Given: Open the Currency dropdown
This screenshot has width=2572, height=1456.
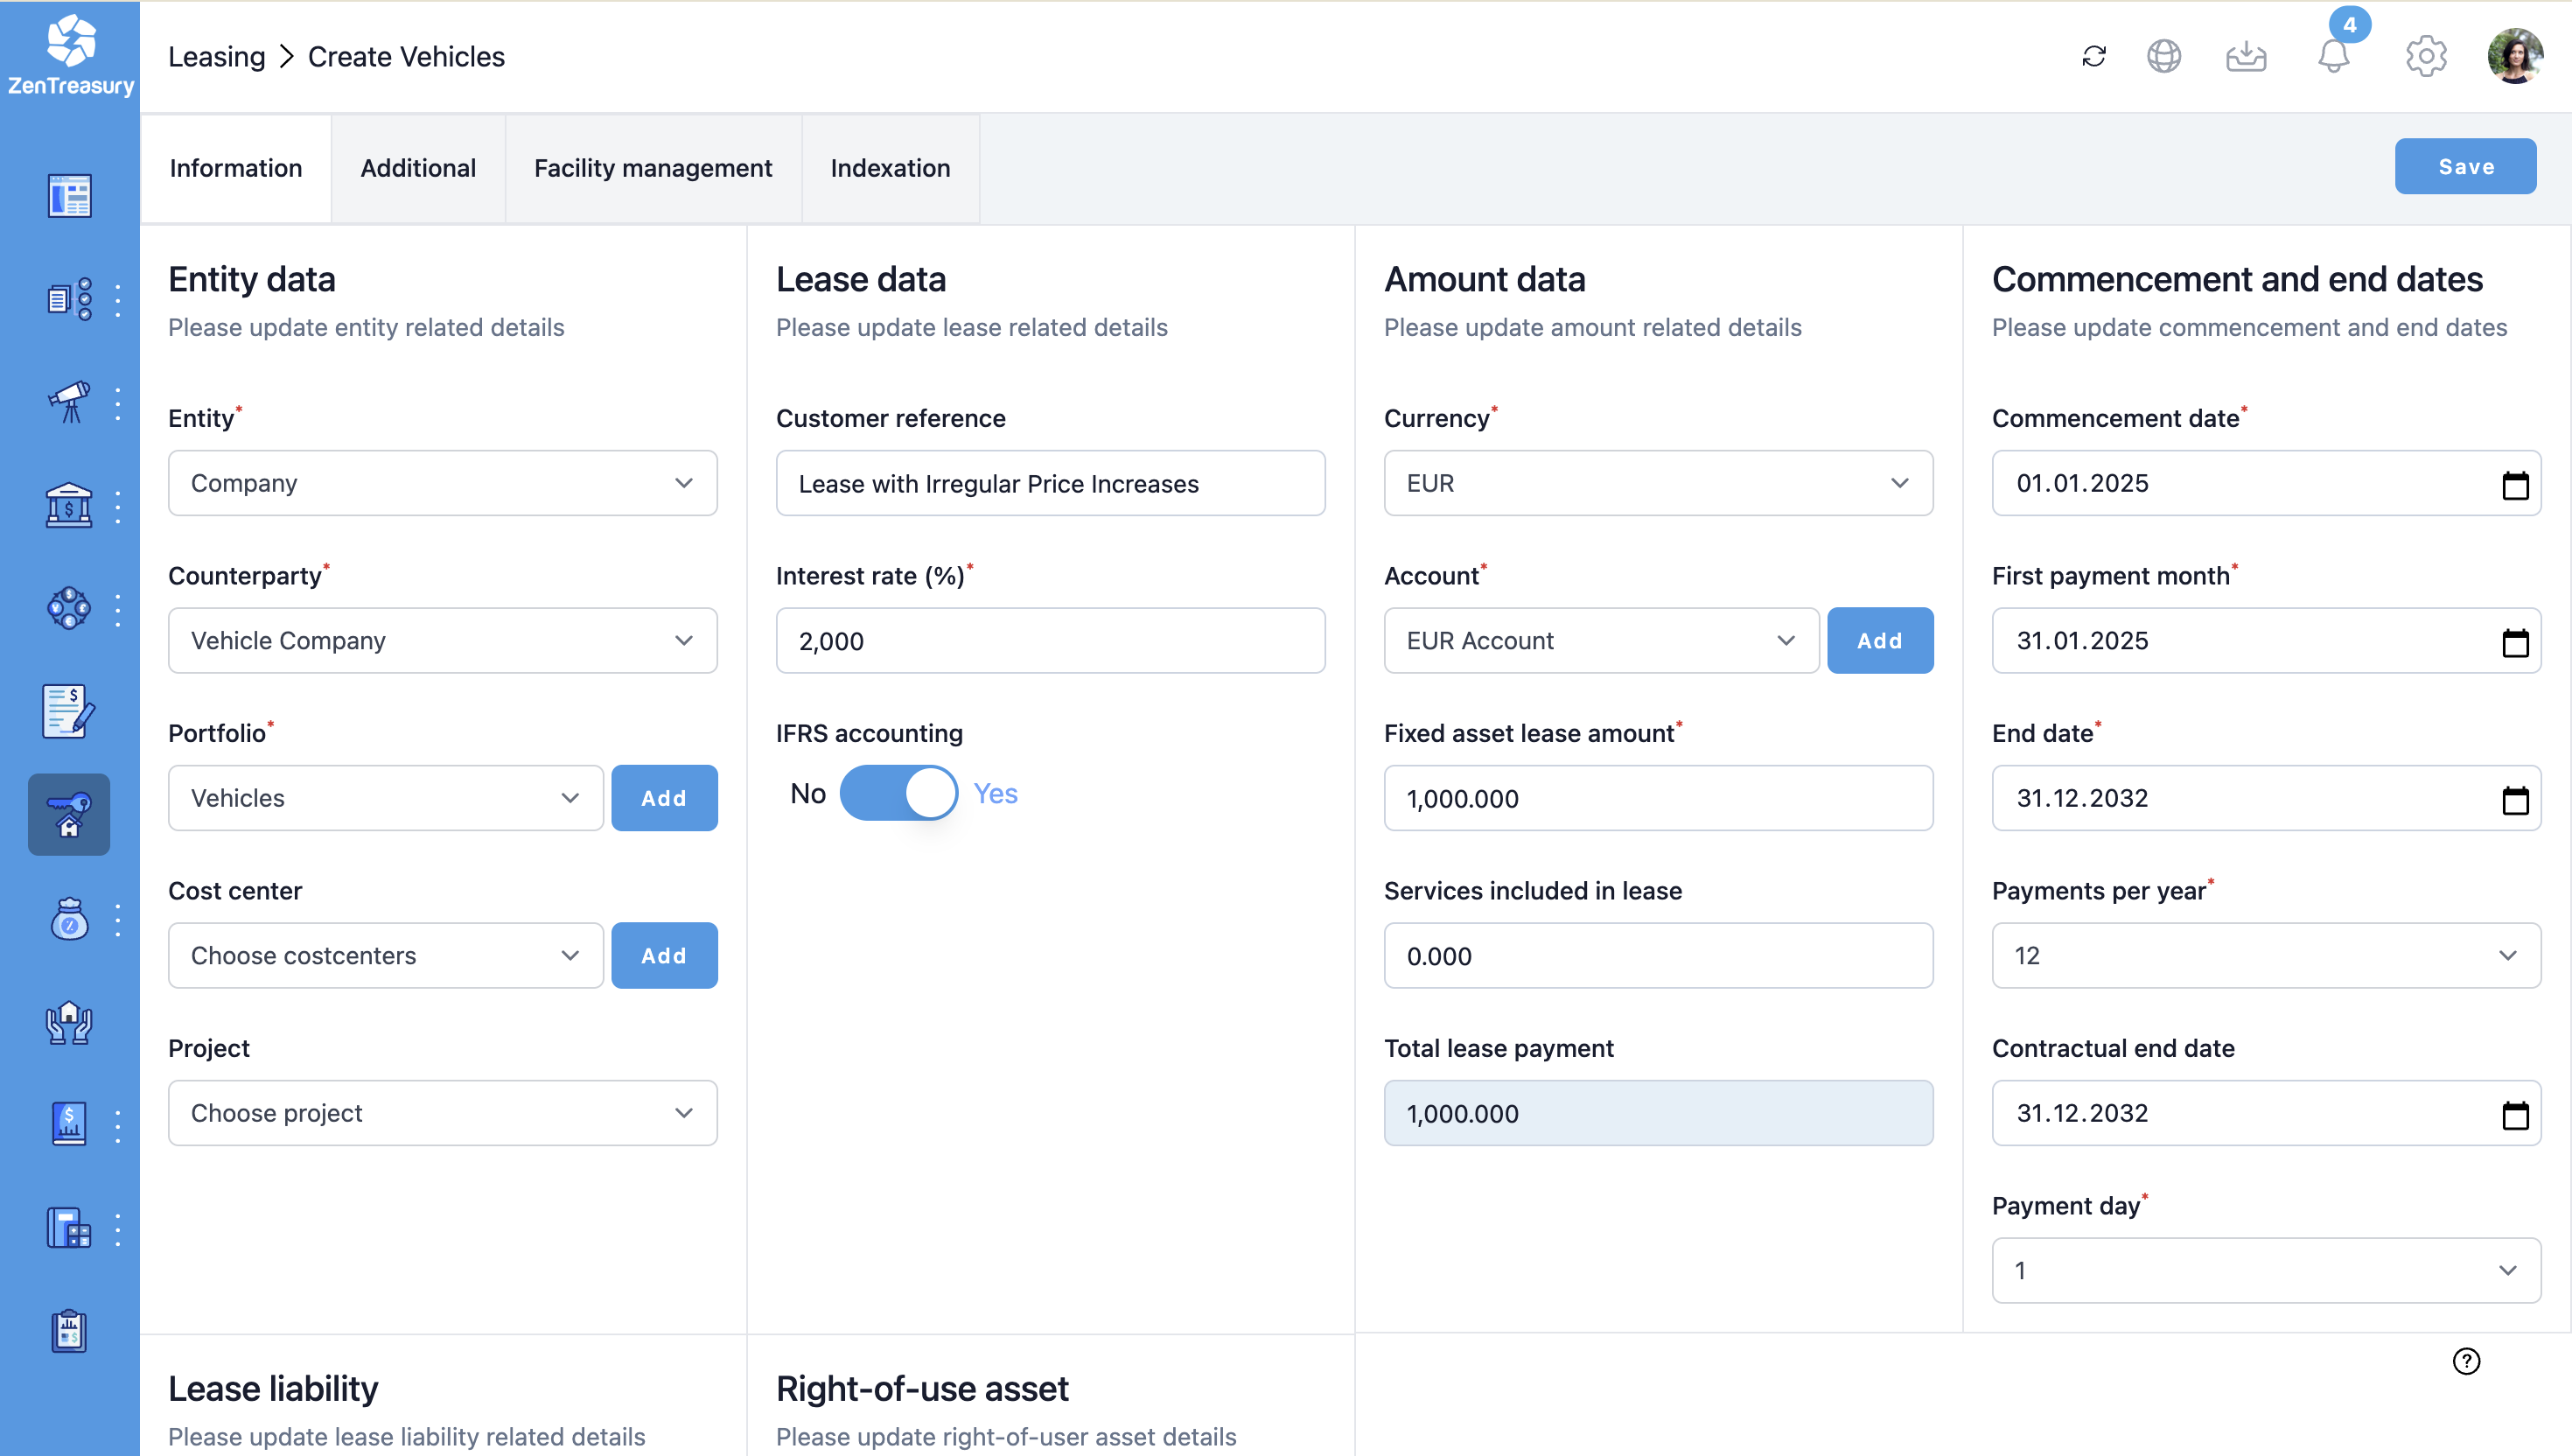Looking at the screenshot, I should coord(1657,484).
